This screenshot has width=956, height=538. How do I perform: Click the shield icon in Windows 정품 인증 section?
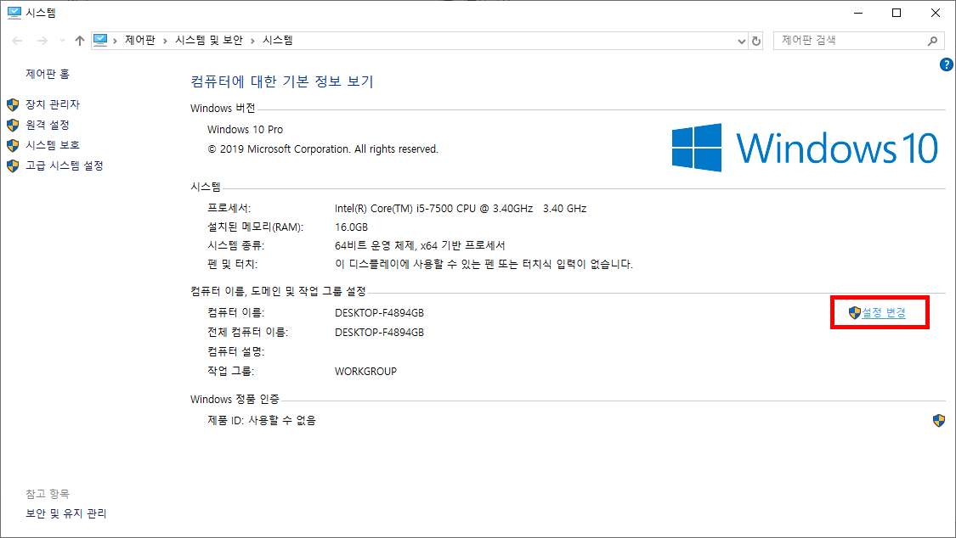(x=939, y=421)
